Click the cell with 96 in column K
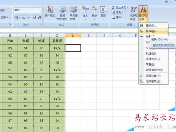 click(57, 106)
